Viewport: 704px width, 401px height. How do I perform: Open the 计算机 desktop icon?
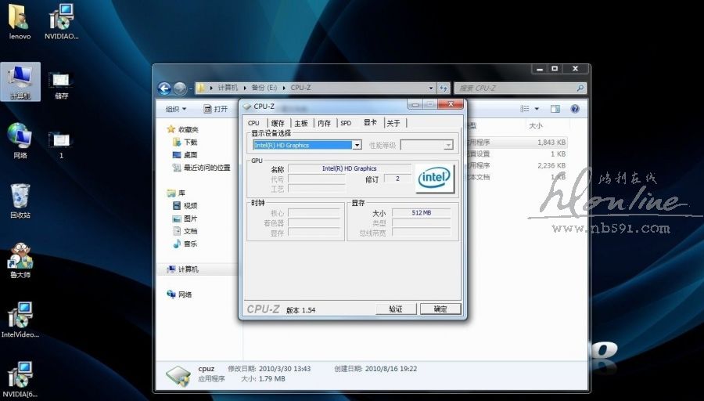20,80
